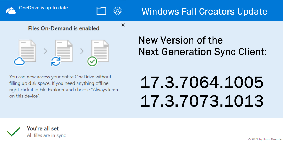The height and width of the screenshot is (141, 283).
Task: Click the OneDrive cloud logo in header
Action: tap(11, 11)
